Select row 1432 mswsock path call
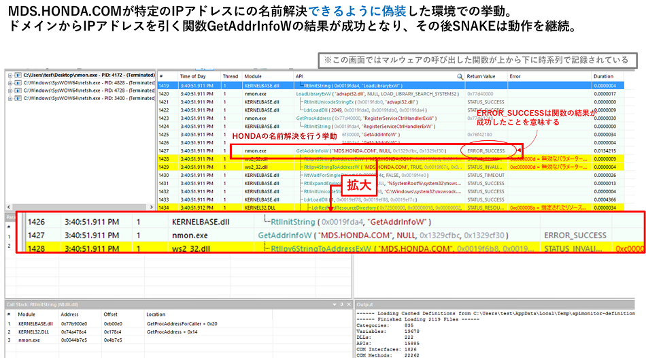 (390, 191)
